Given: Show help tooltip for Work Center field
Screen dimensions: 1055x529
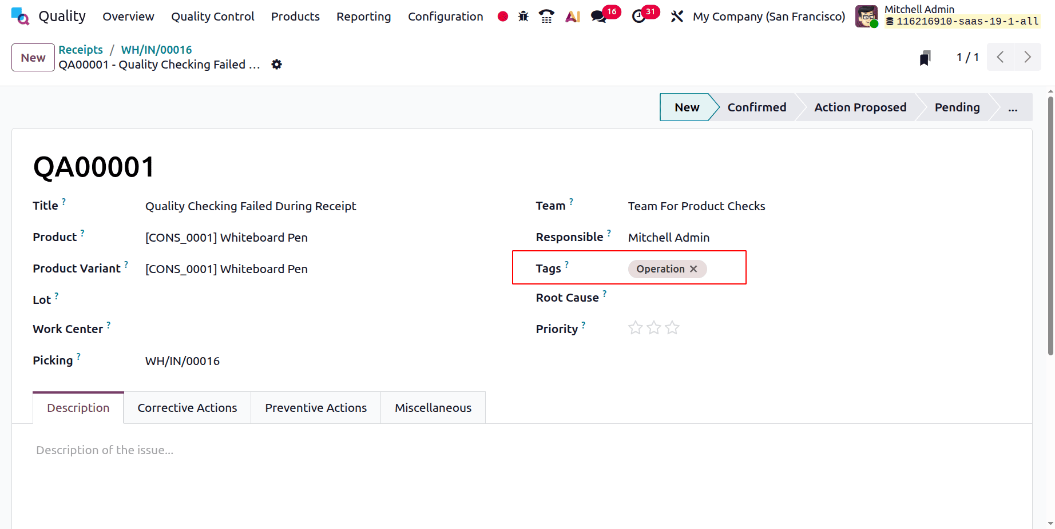Looking at the screenshot, I should [108, 325].
